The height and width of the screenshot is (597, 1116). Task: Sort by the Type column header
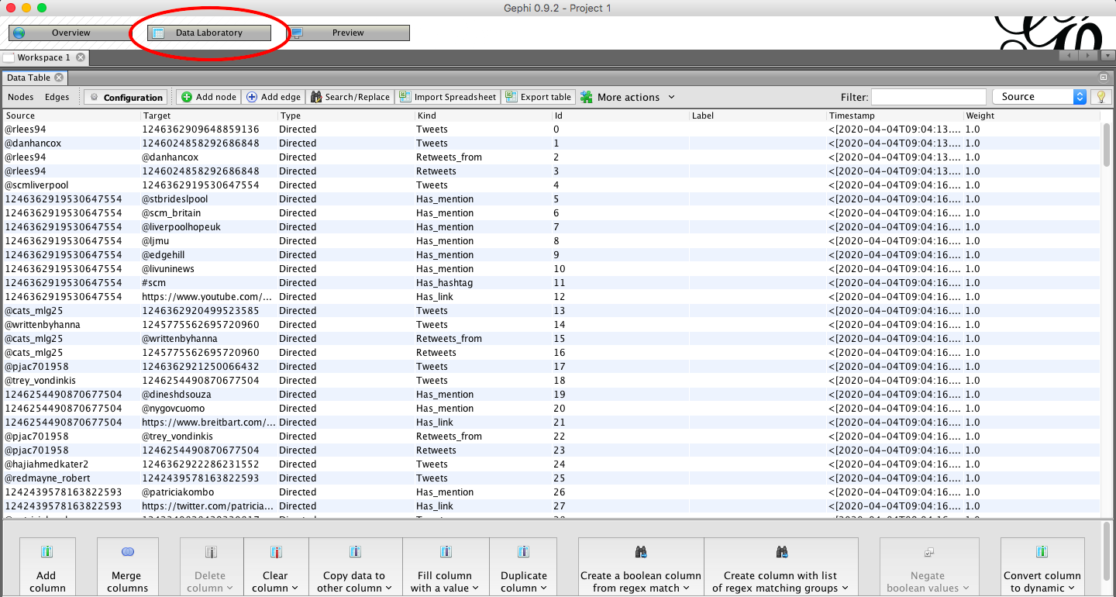346,116
